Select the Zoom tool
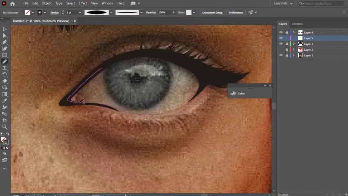The width and height of the screenshot is (348, 196). pos(4,127)
